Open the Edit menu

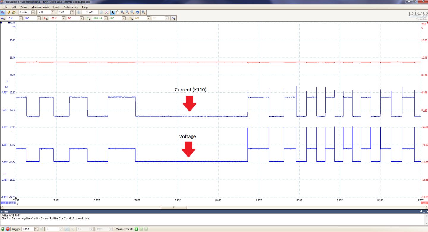14,7
